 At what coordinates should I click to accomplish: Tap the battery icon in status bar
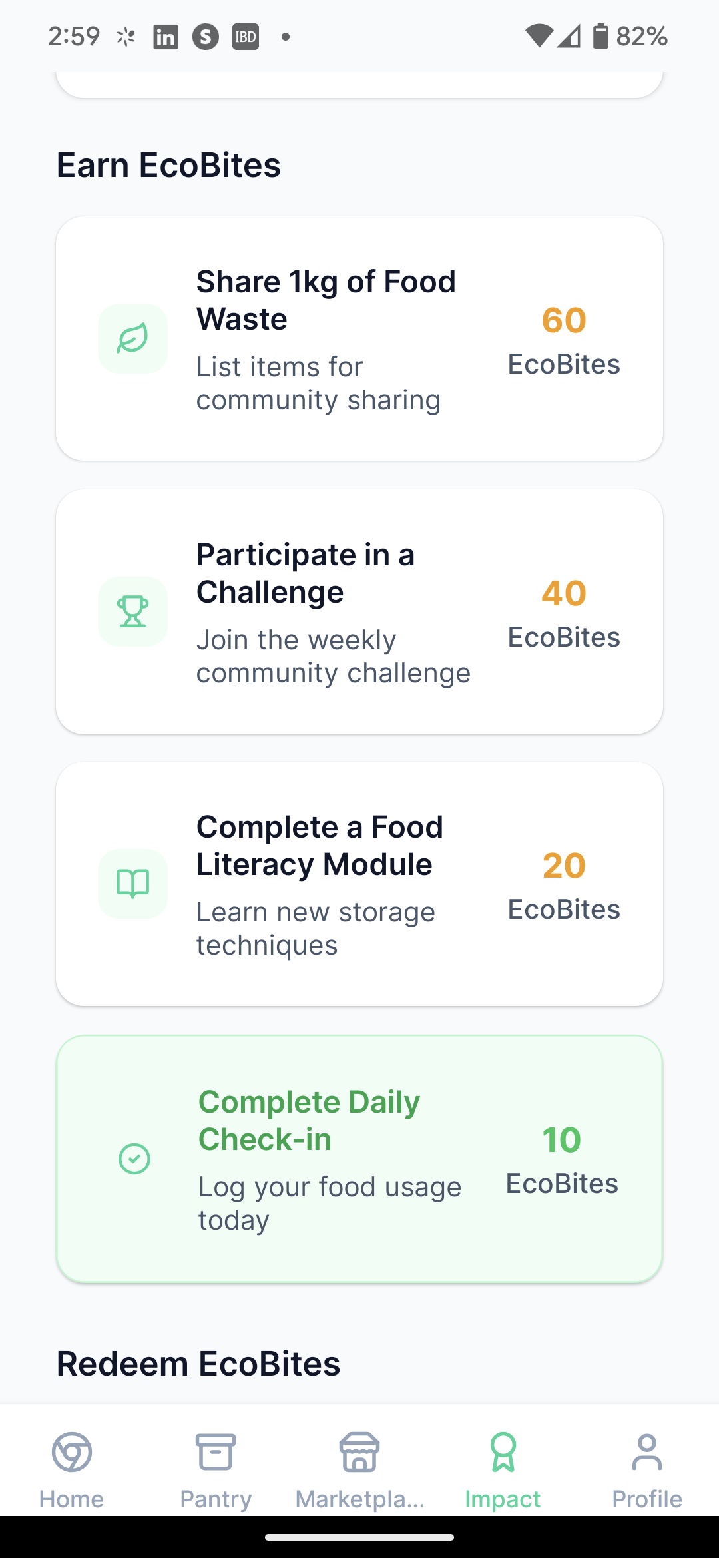click(x=600, y=36)
